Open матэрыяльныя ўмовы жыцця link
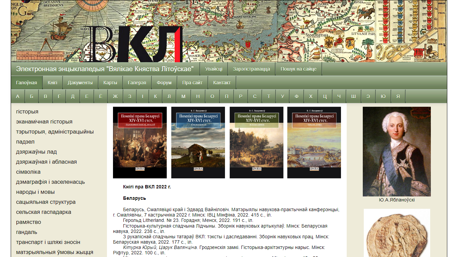 point(55,252)
